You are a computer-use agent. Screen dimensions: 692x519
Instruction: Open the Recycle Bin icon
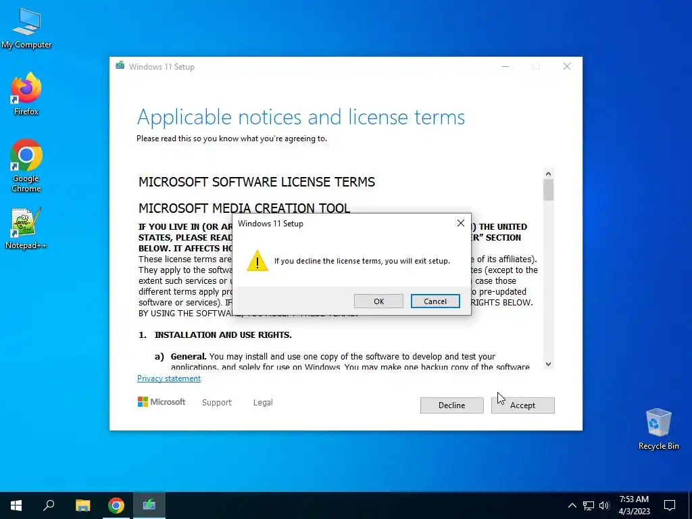(658, 429)
